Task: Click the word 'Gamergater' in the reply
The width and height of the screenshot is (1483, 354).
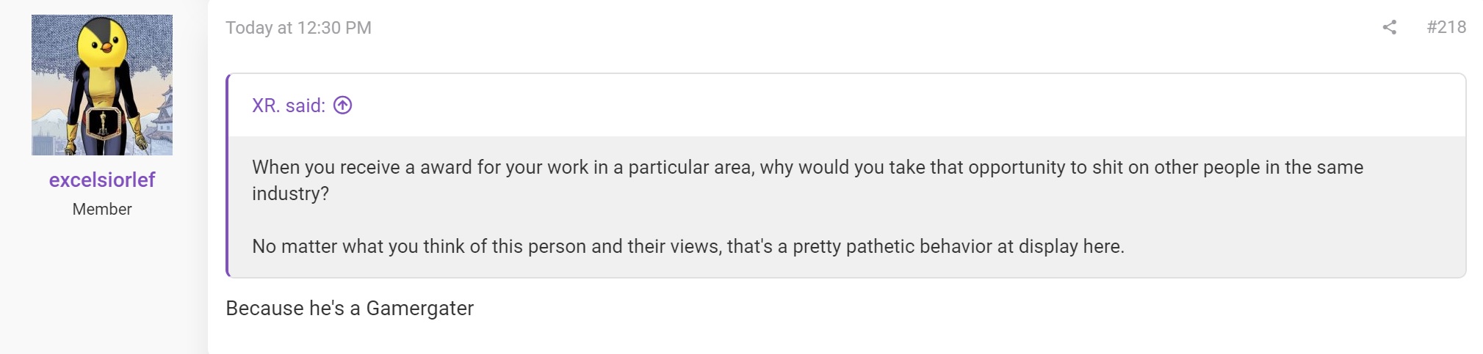Action: (420, 308)
